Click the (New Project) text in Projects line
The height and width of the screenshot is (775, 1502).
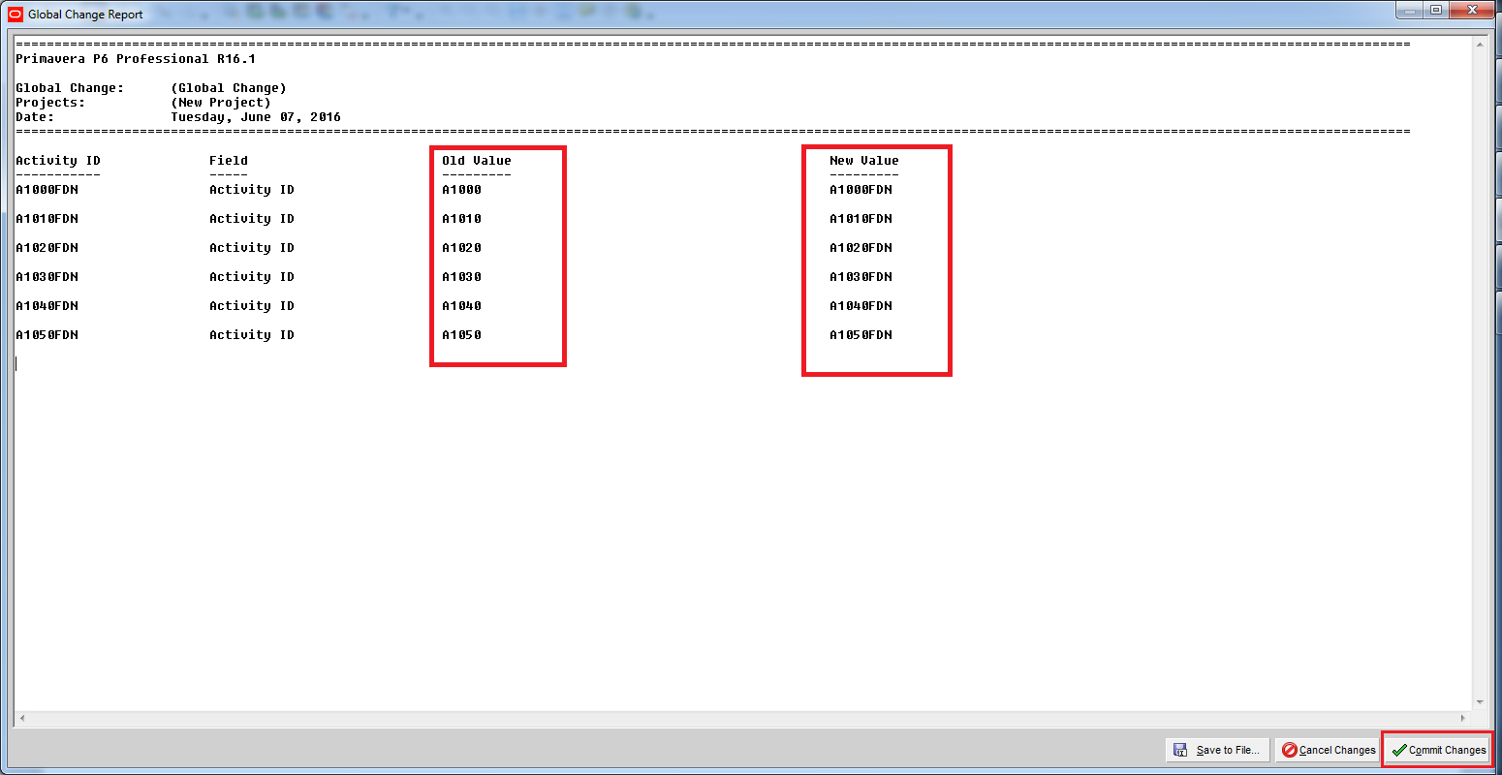(221, 103)
